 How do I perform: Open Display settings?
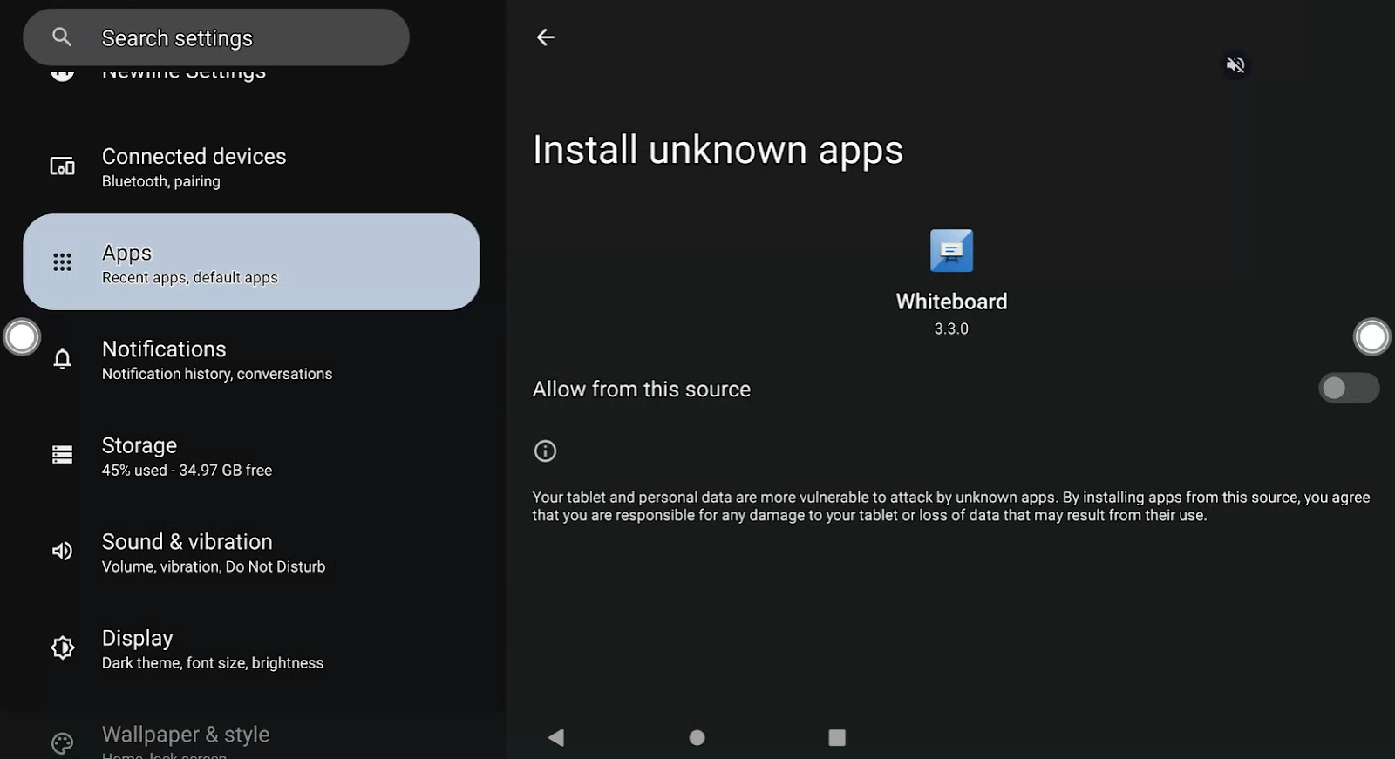[x=251, y=648]
